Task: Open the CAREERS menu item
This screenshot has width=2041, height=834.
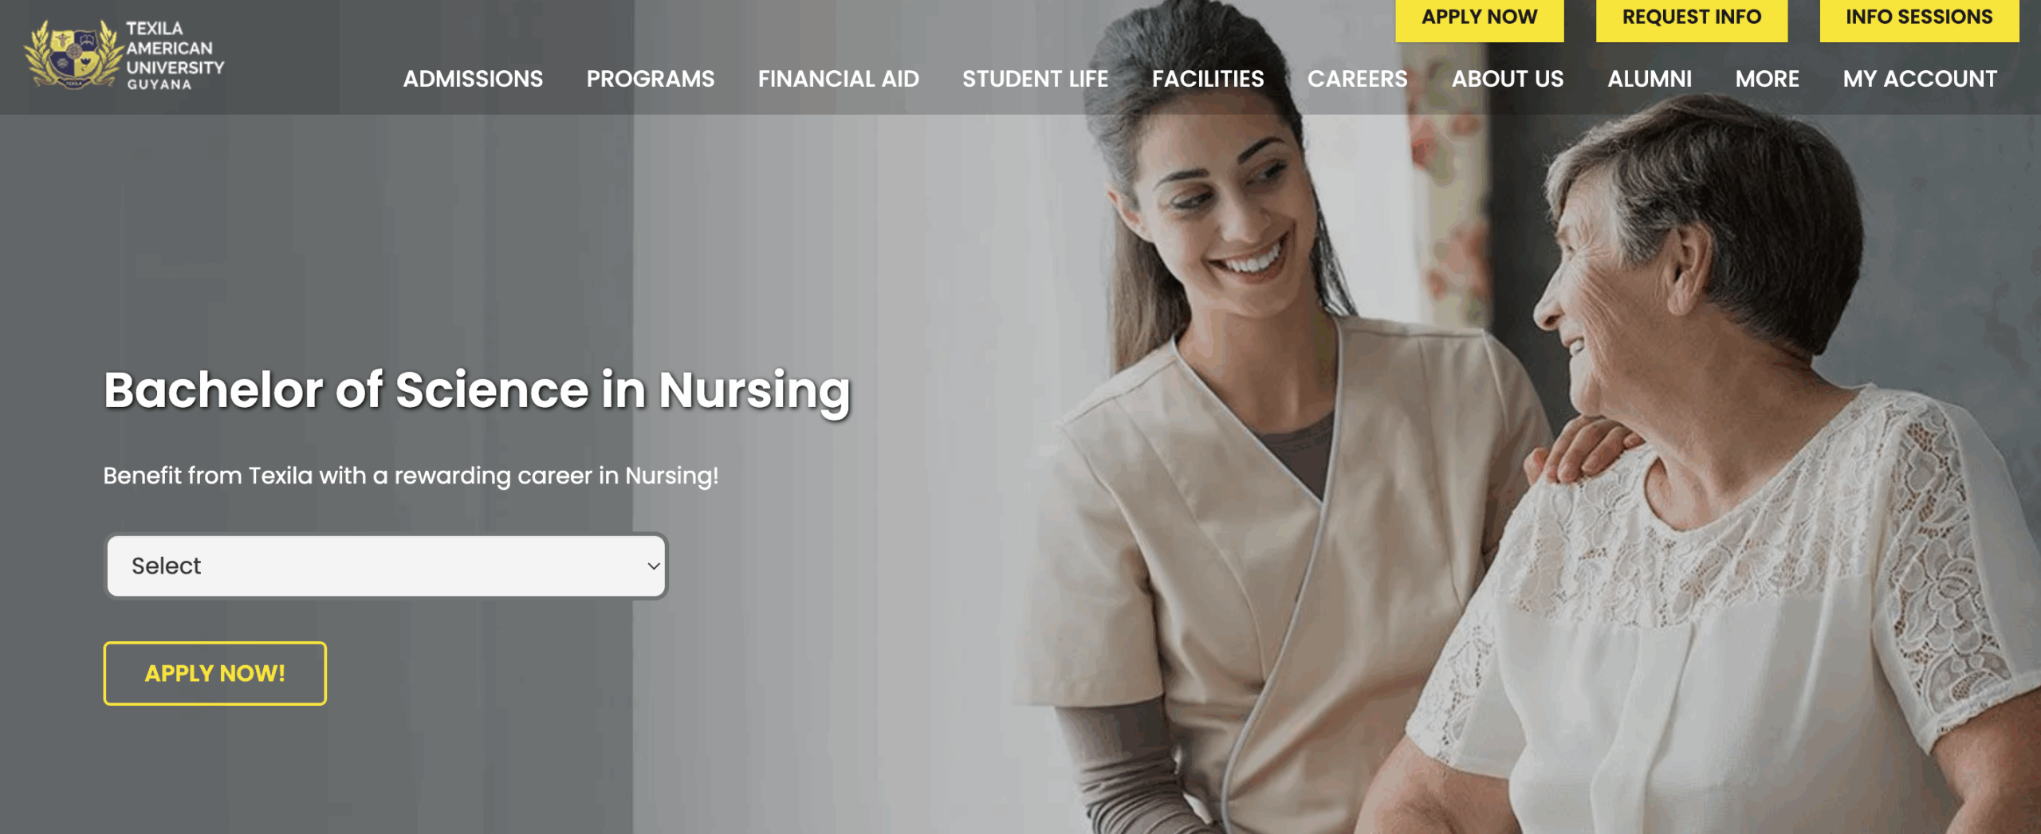Action: (x=1357, y=78)
